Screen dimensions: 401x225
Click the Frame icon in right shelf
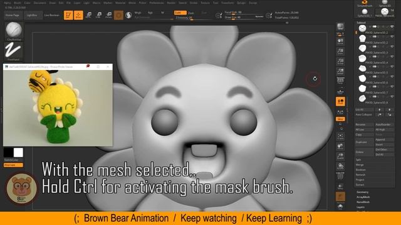click(340, 136)
